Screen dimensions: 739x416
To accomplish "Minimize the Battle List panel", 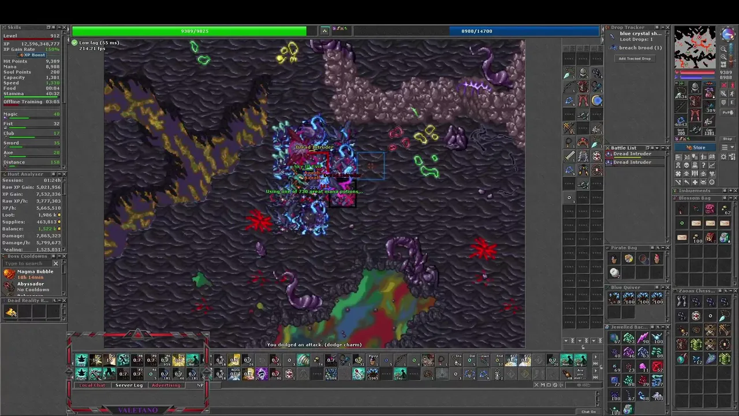I will [x=663, y=148].
